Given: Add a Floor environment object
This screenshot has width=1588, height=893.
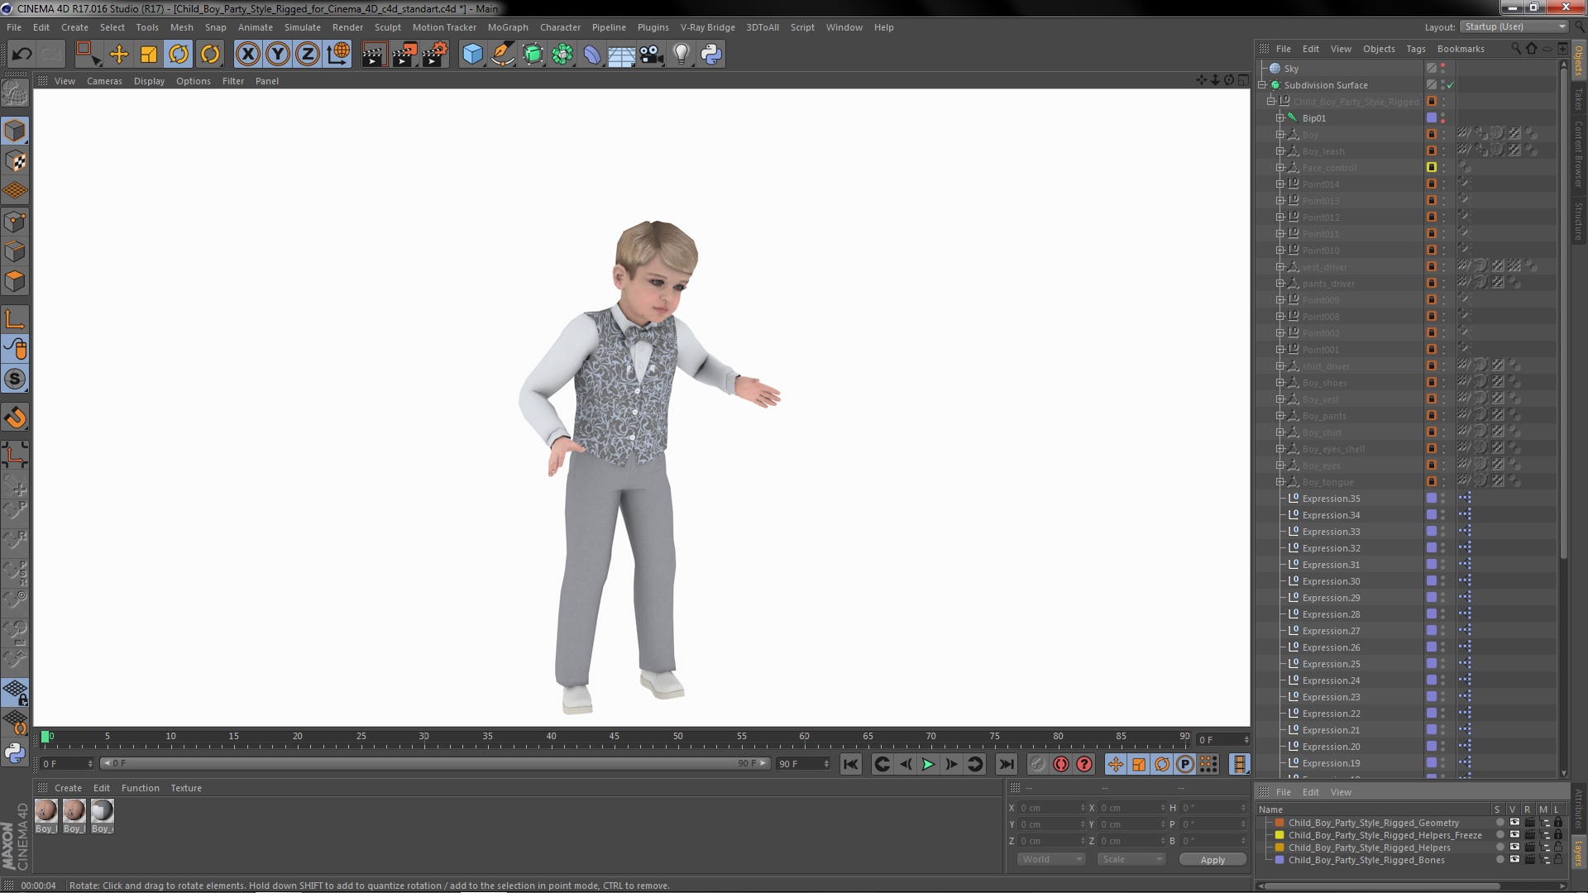Looking at the screenshot, I should tap(622, 55).
